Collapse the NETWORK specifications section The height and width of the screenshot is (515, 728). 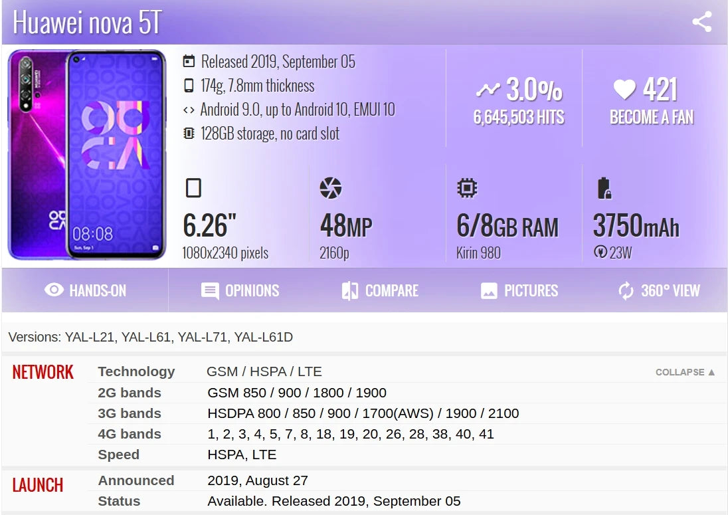coord(683,373)
